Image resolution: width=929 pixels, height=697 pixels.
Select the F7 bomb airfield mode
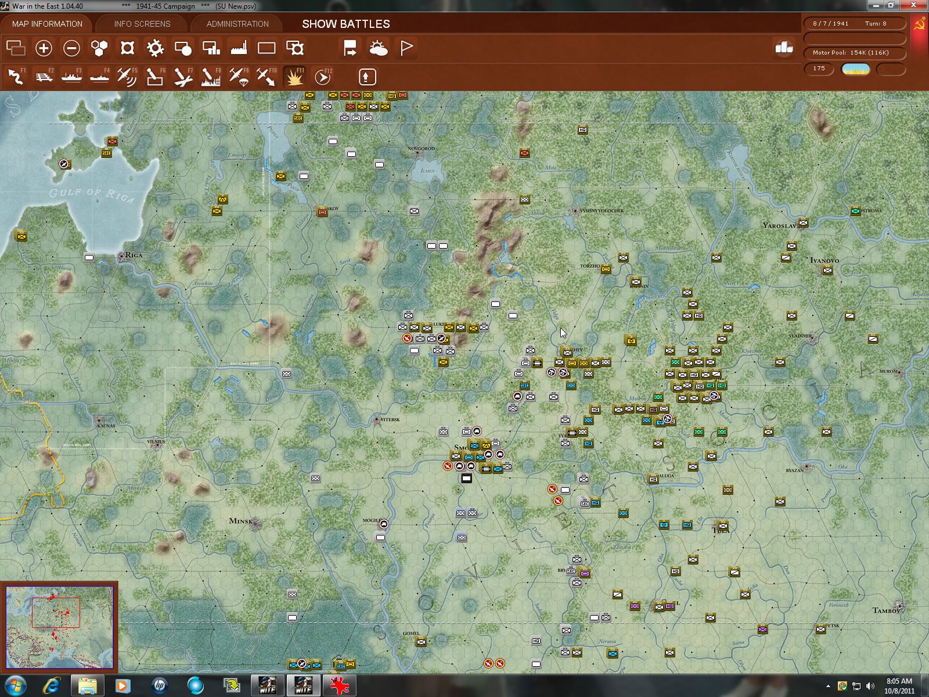[183, 77]
